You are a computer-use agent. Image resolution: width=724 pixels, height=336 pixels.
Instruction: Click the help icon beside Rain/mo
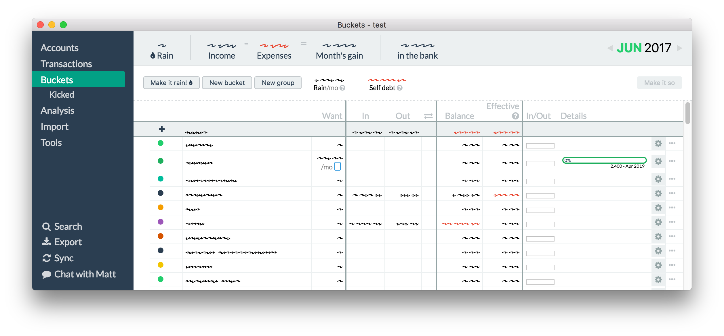coord(342,88)
